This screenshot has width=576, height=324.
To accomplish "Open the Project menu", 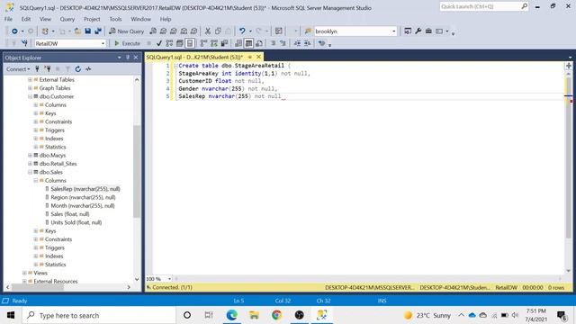I will [x=92, y=19].
